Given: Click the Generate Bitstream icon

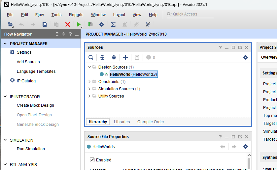Looking at the screenshot, I should point(90,24).
